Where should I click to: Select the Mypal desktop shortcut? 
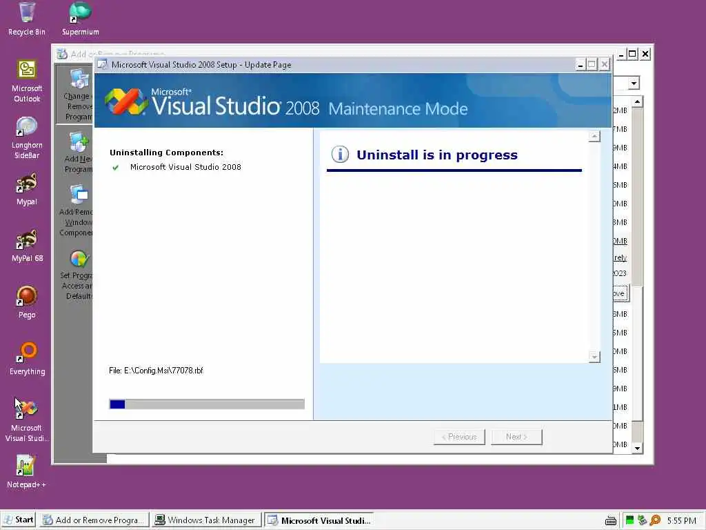(x=27, y=189)
